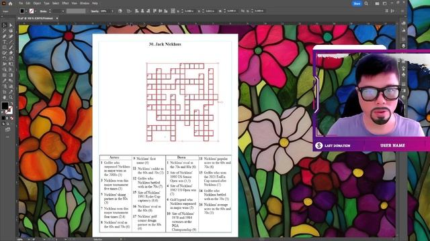Screen dimensions: 430x241
Task: Select the Rotate tool
Action: click(5, 58)
